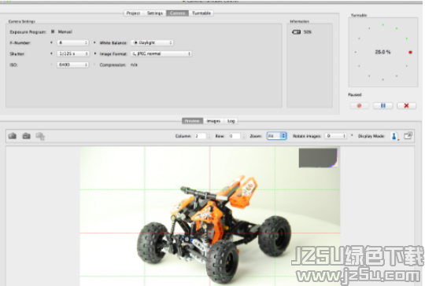
Task: Open the Rotate images dropdown
Action: click(x=336, y=136)
